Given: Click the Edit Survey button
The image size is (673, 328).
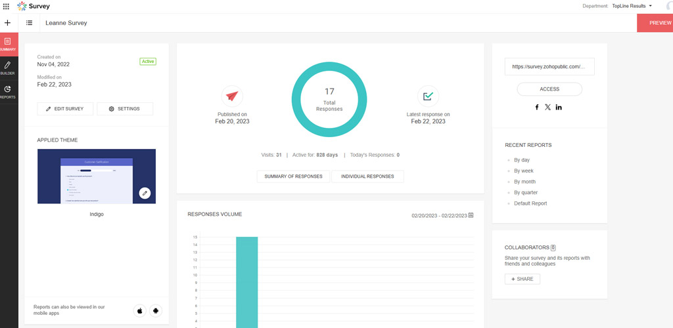Looking at the screenshot, I should click(65, 109).
